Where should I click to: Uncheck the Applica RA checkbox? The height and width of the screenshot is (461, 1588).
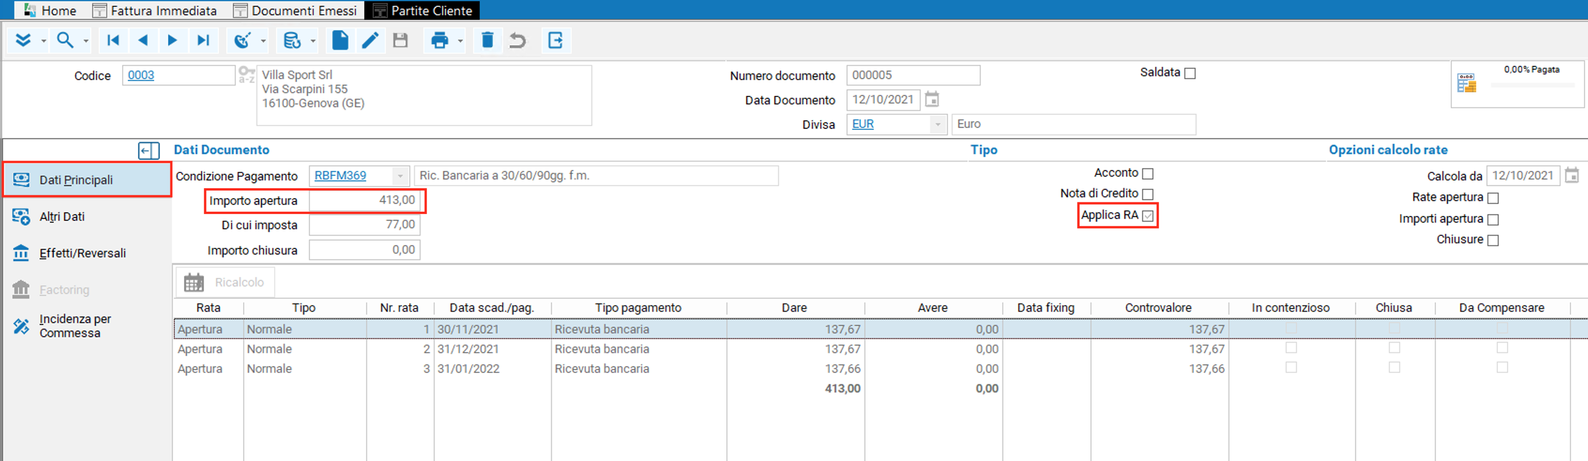[x=1148, y=215]
